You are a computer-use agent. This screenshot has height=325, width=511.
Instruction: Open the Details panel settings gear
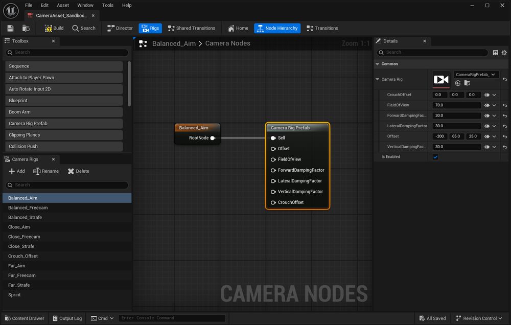tap(504, 53)
